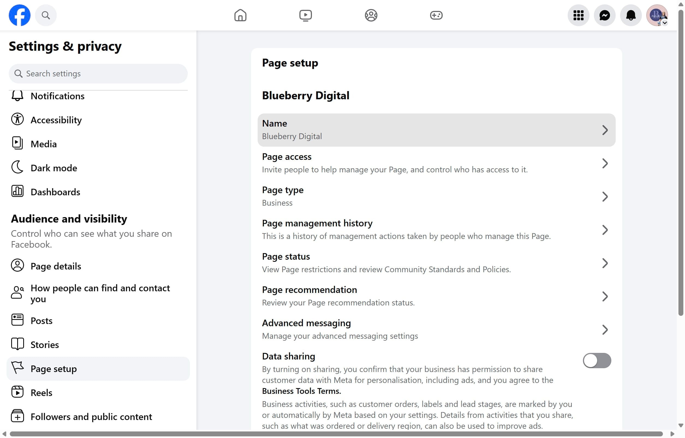The height and width of the screenshot is (438, 685).
Task: Open the Groups icon in top navigation
Action: (371, 15)
